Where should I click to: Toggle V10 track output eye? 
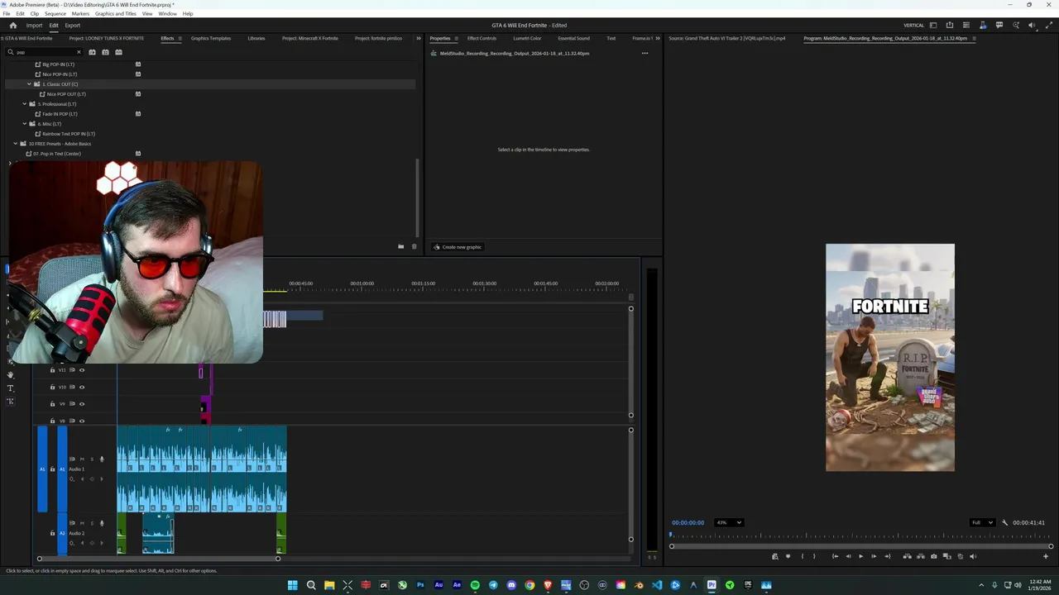(x=82, y=387)
